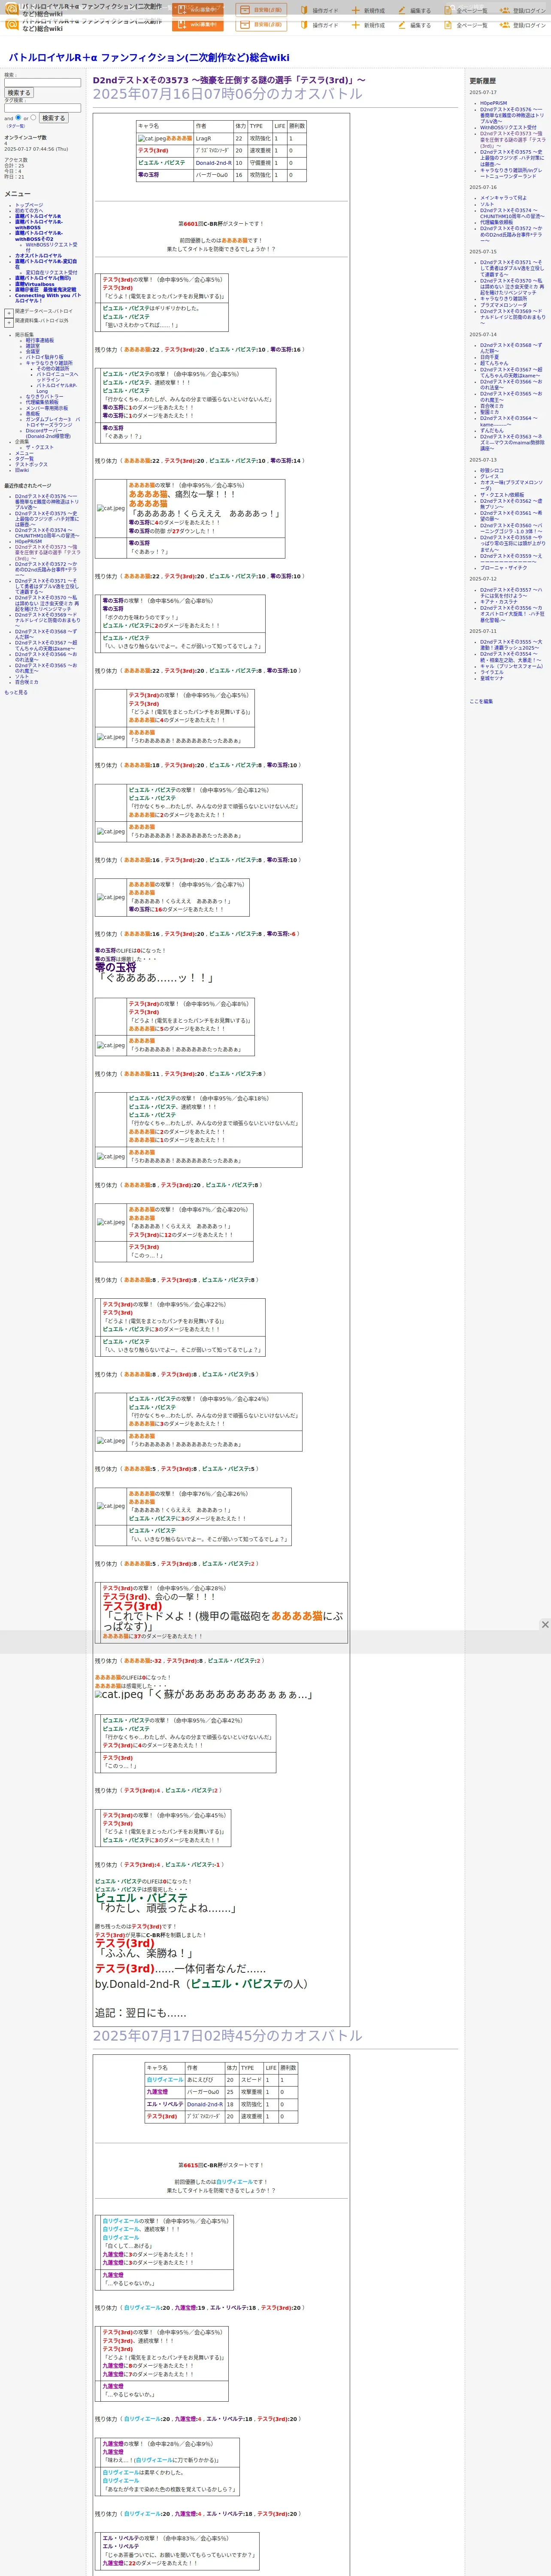Screen dimensions: 551x2576
Task: Open プラズマメロンソーダ in update history
Action: (x=503, y=305)
